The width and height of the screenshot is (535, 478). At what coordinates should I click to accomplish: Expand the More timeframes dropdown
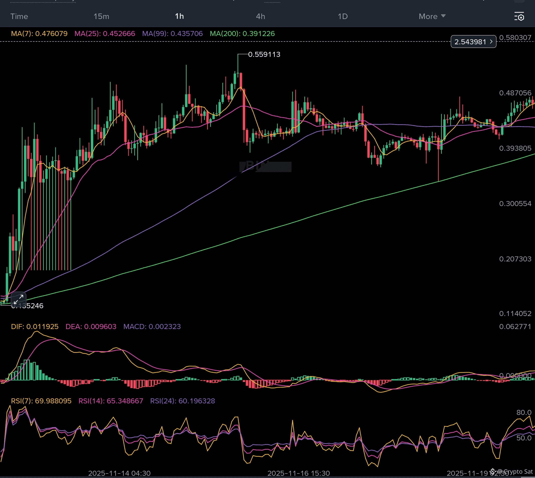[x=428, y=17]
